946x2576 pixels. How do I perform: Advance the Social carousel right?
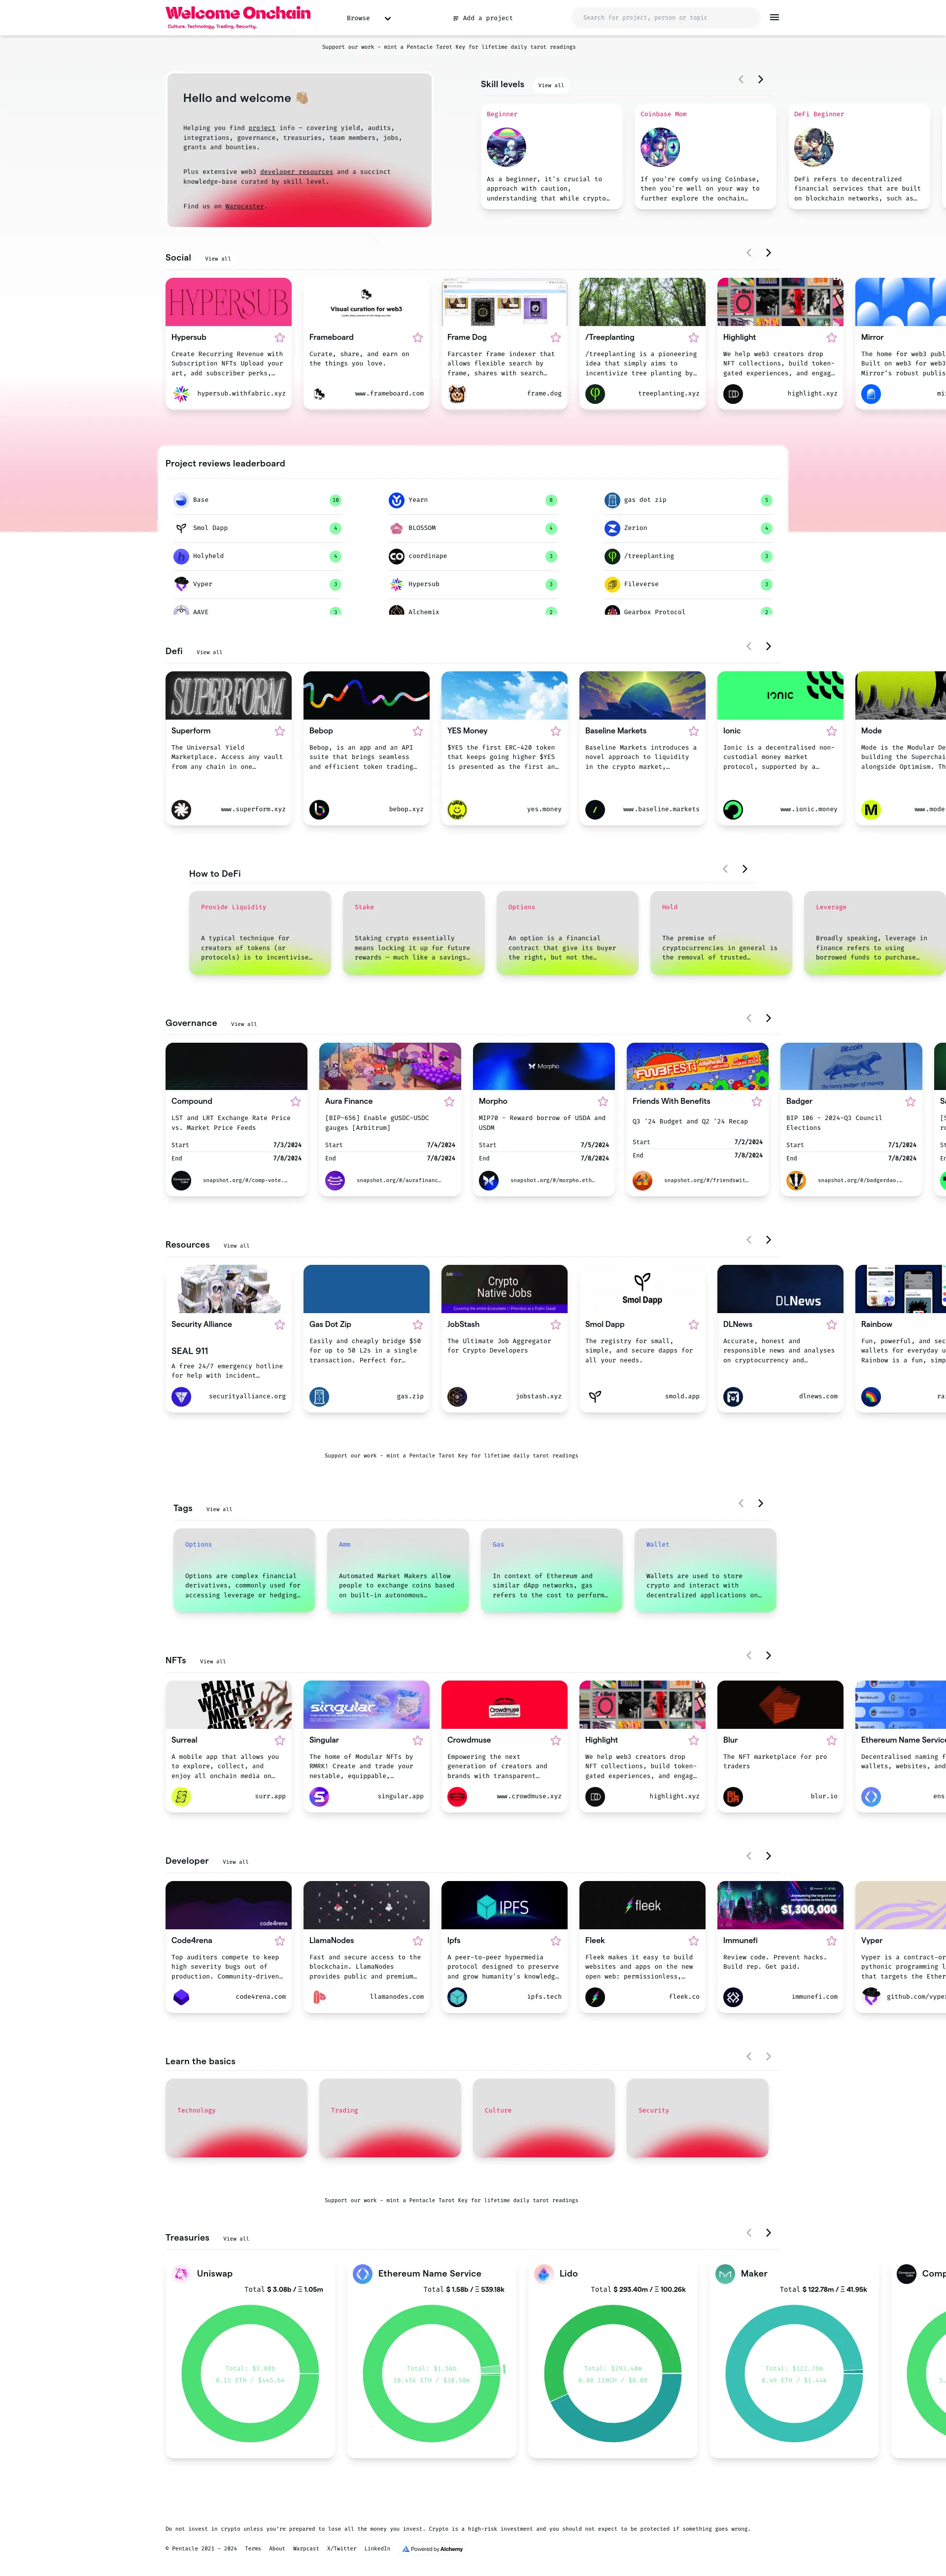tap(768, 253)
